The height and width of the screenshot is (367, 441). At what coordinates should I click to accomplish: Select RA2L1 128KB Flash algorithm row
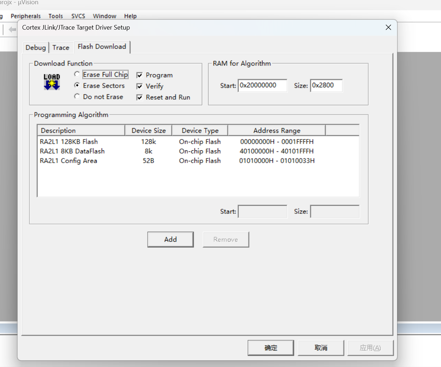(198, 142)
